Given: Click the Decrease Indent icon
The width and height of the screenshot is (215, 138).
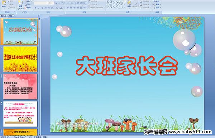Looking at the screenshot, I should 77,3.
